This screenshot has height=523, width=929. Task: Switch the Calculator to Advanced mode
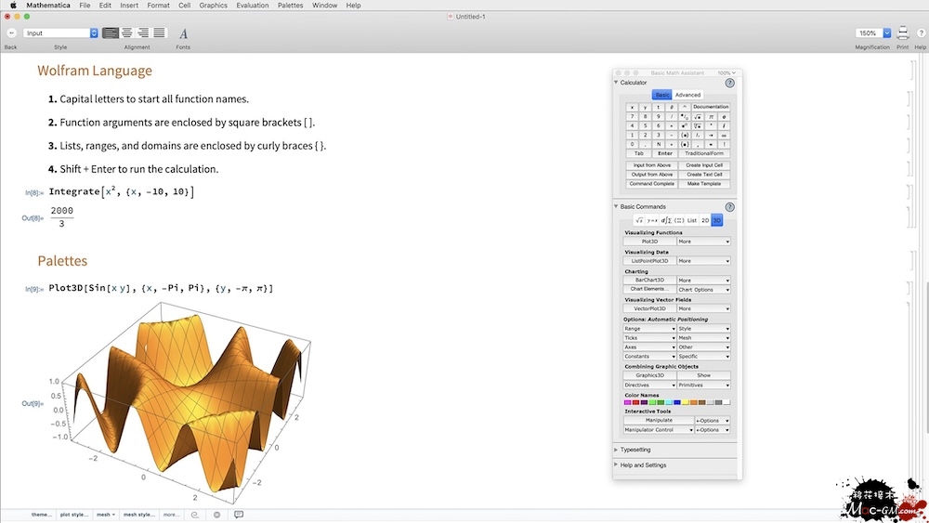coord(687,95)
